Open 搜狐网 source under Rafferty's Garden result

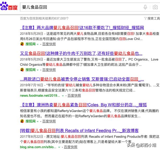point(30,121)
